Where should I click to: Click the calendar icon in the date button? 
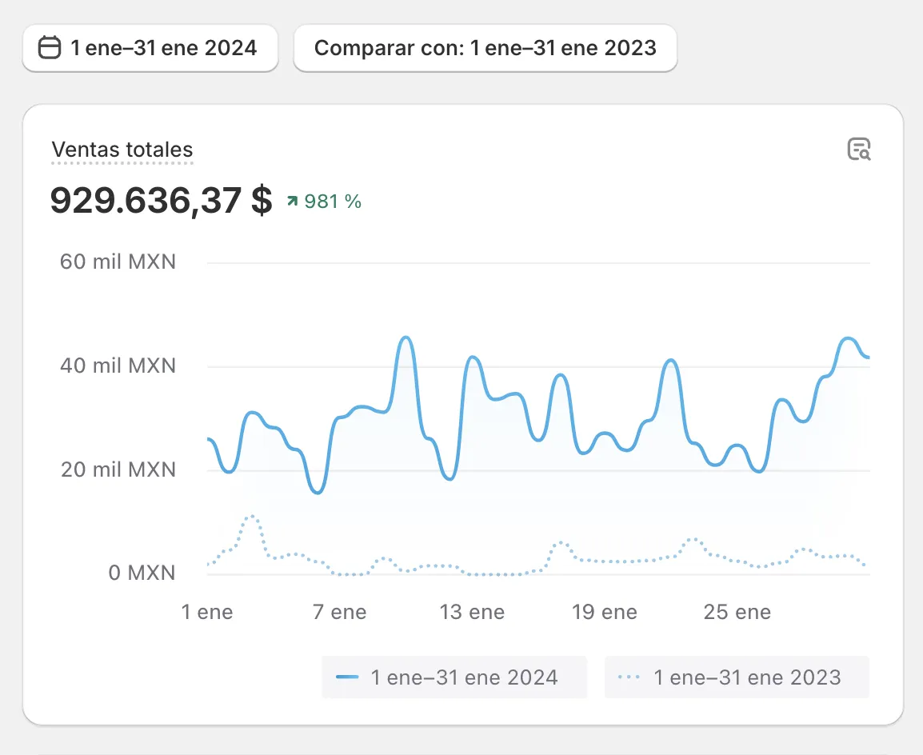pos(50,48)
